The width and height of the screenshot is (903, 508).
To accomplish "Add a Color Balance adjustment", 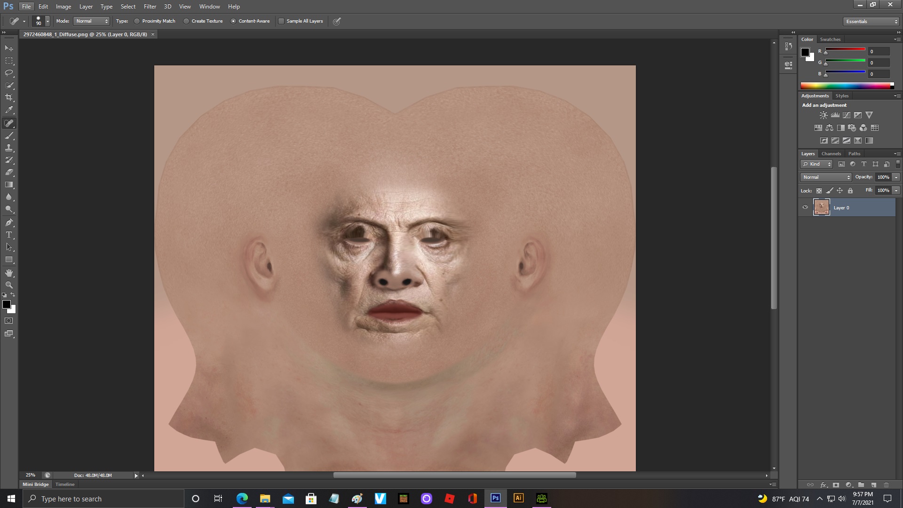I will (830, 128).
